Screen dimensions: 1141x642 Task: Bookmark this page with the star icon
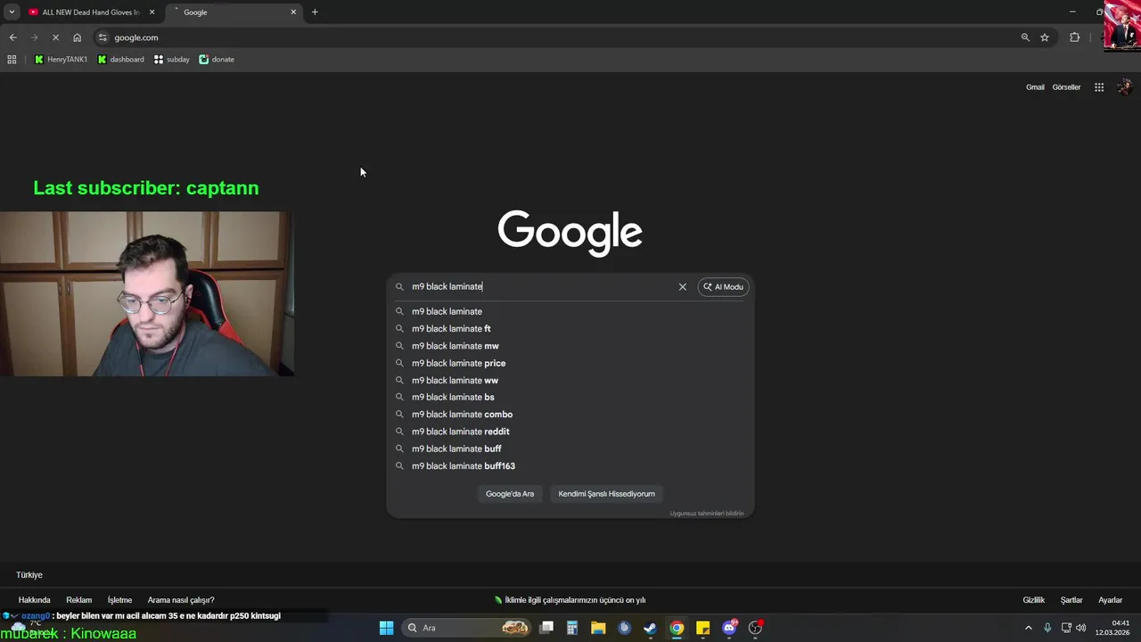1045,37
